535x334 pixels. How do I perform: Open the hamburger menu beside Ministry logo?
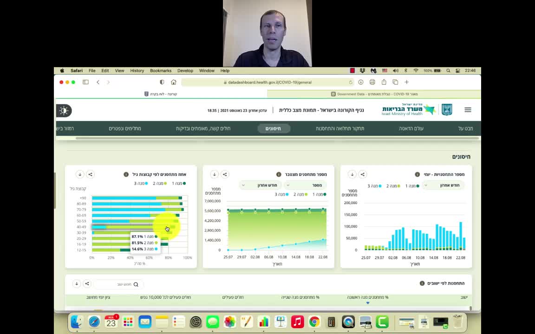click(468, 110)
